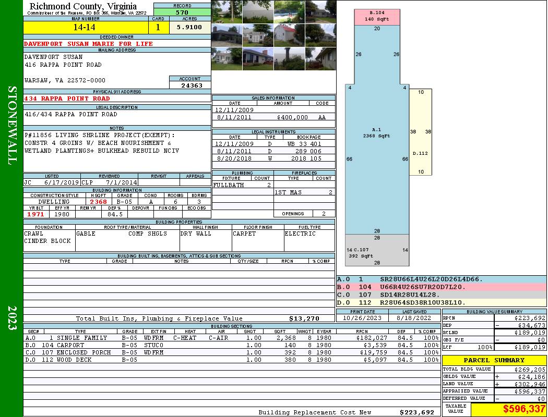Click the CRAWL foundation entry
Viewport: 548px width, 417px height.
tap(33, 234)
